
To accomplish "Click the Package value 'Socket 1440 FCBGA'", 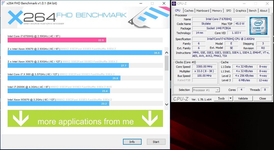I will (219, 28).
